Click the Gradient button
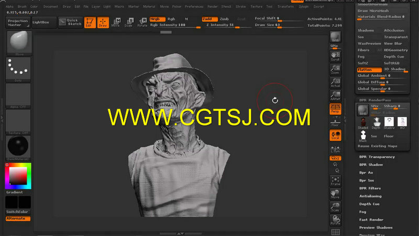Screen dimensions: 419x236 click(15, 192)
